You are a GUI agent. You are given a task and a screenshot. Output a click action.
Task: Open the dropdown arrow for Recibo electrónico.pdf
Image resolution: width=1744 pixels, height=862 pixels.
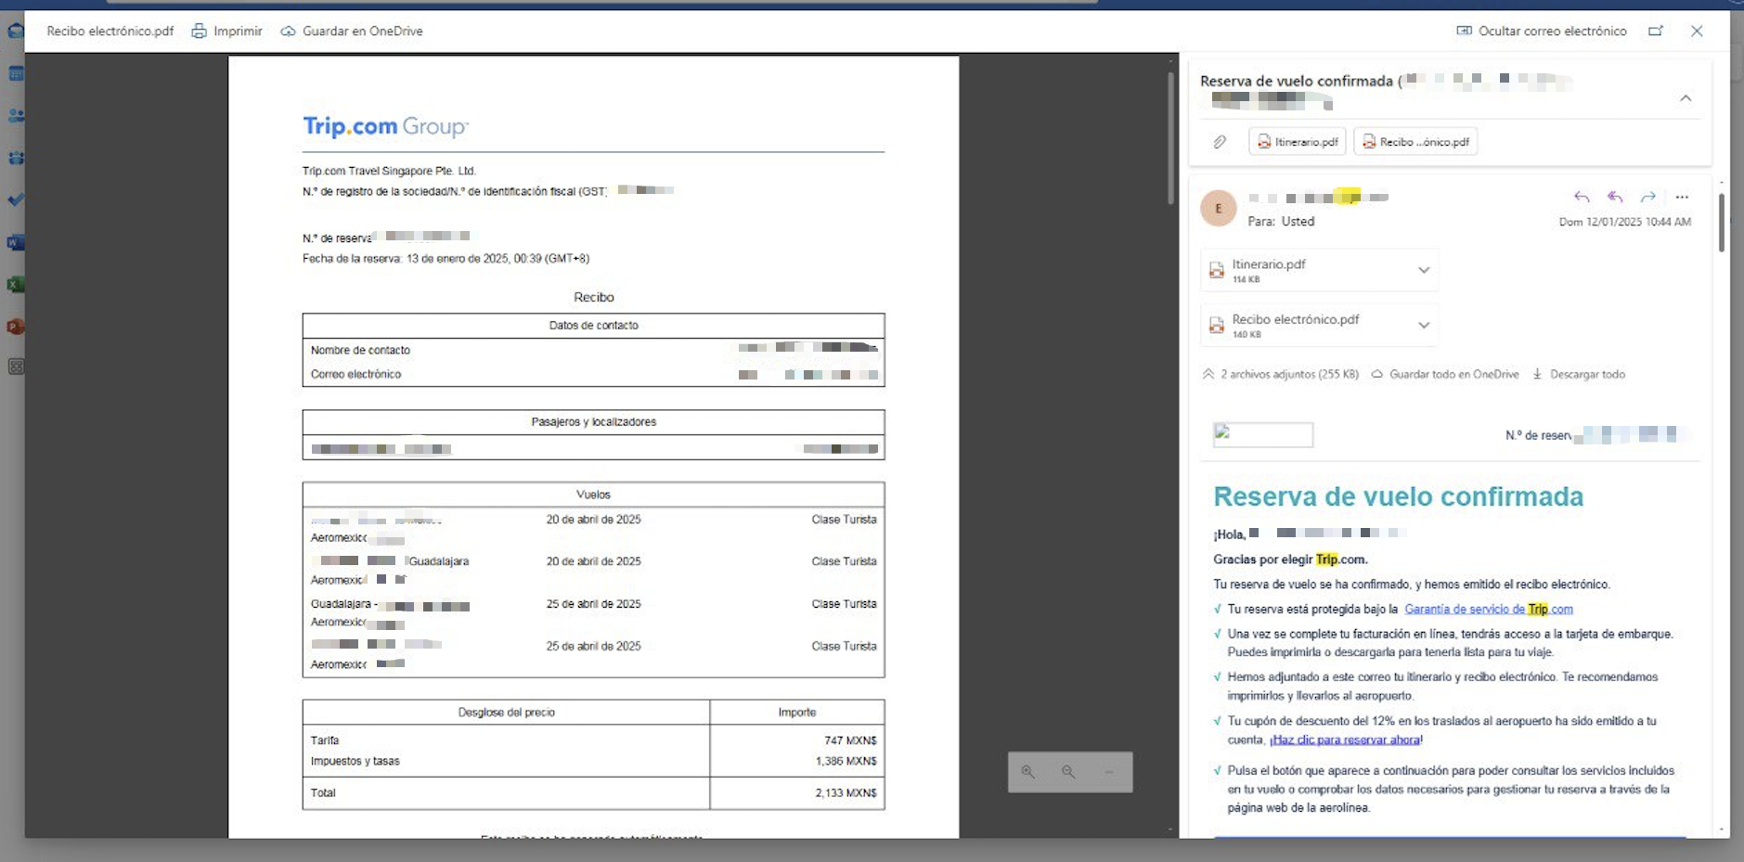[1424, 325]
